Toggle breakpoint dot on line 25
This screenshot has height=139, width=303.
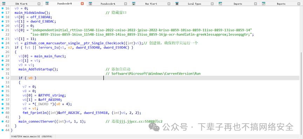(2, 48)
